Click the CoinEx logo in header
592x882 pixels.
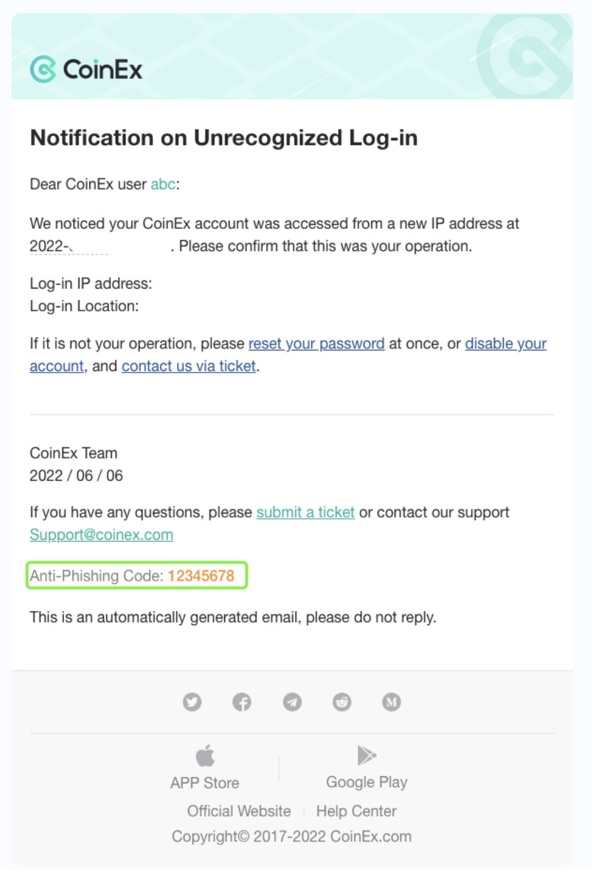[86, 70]
